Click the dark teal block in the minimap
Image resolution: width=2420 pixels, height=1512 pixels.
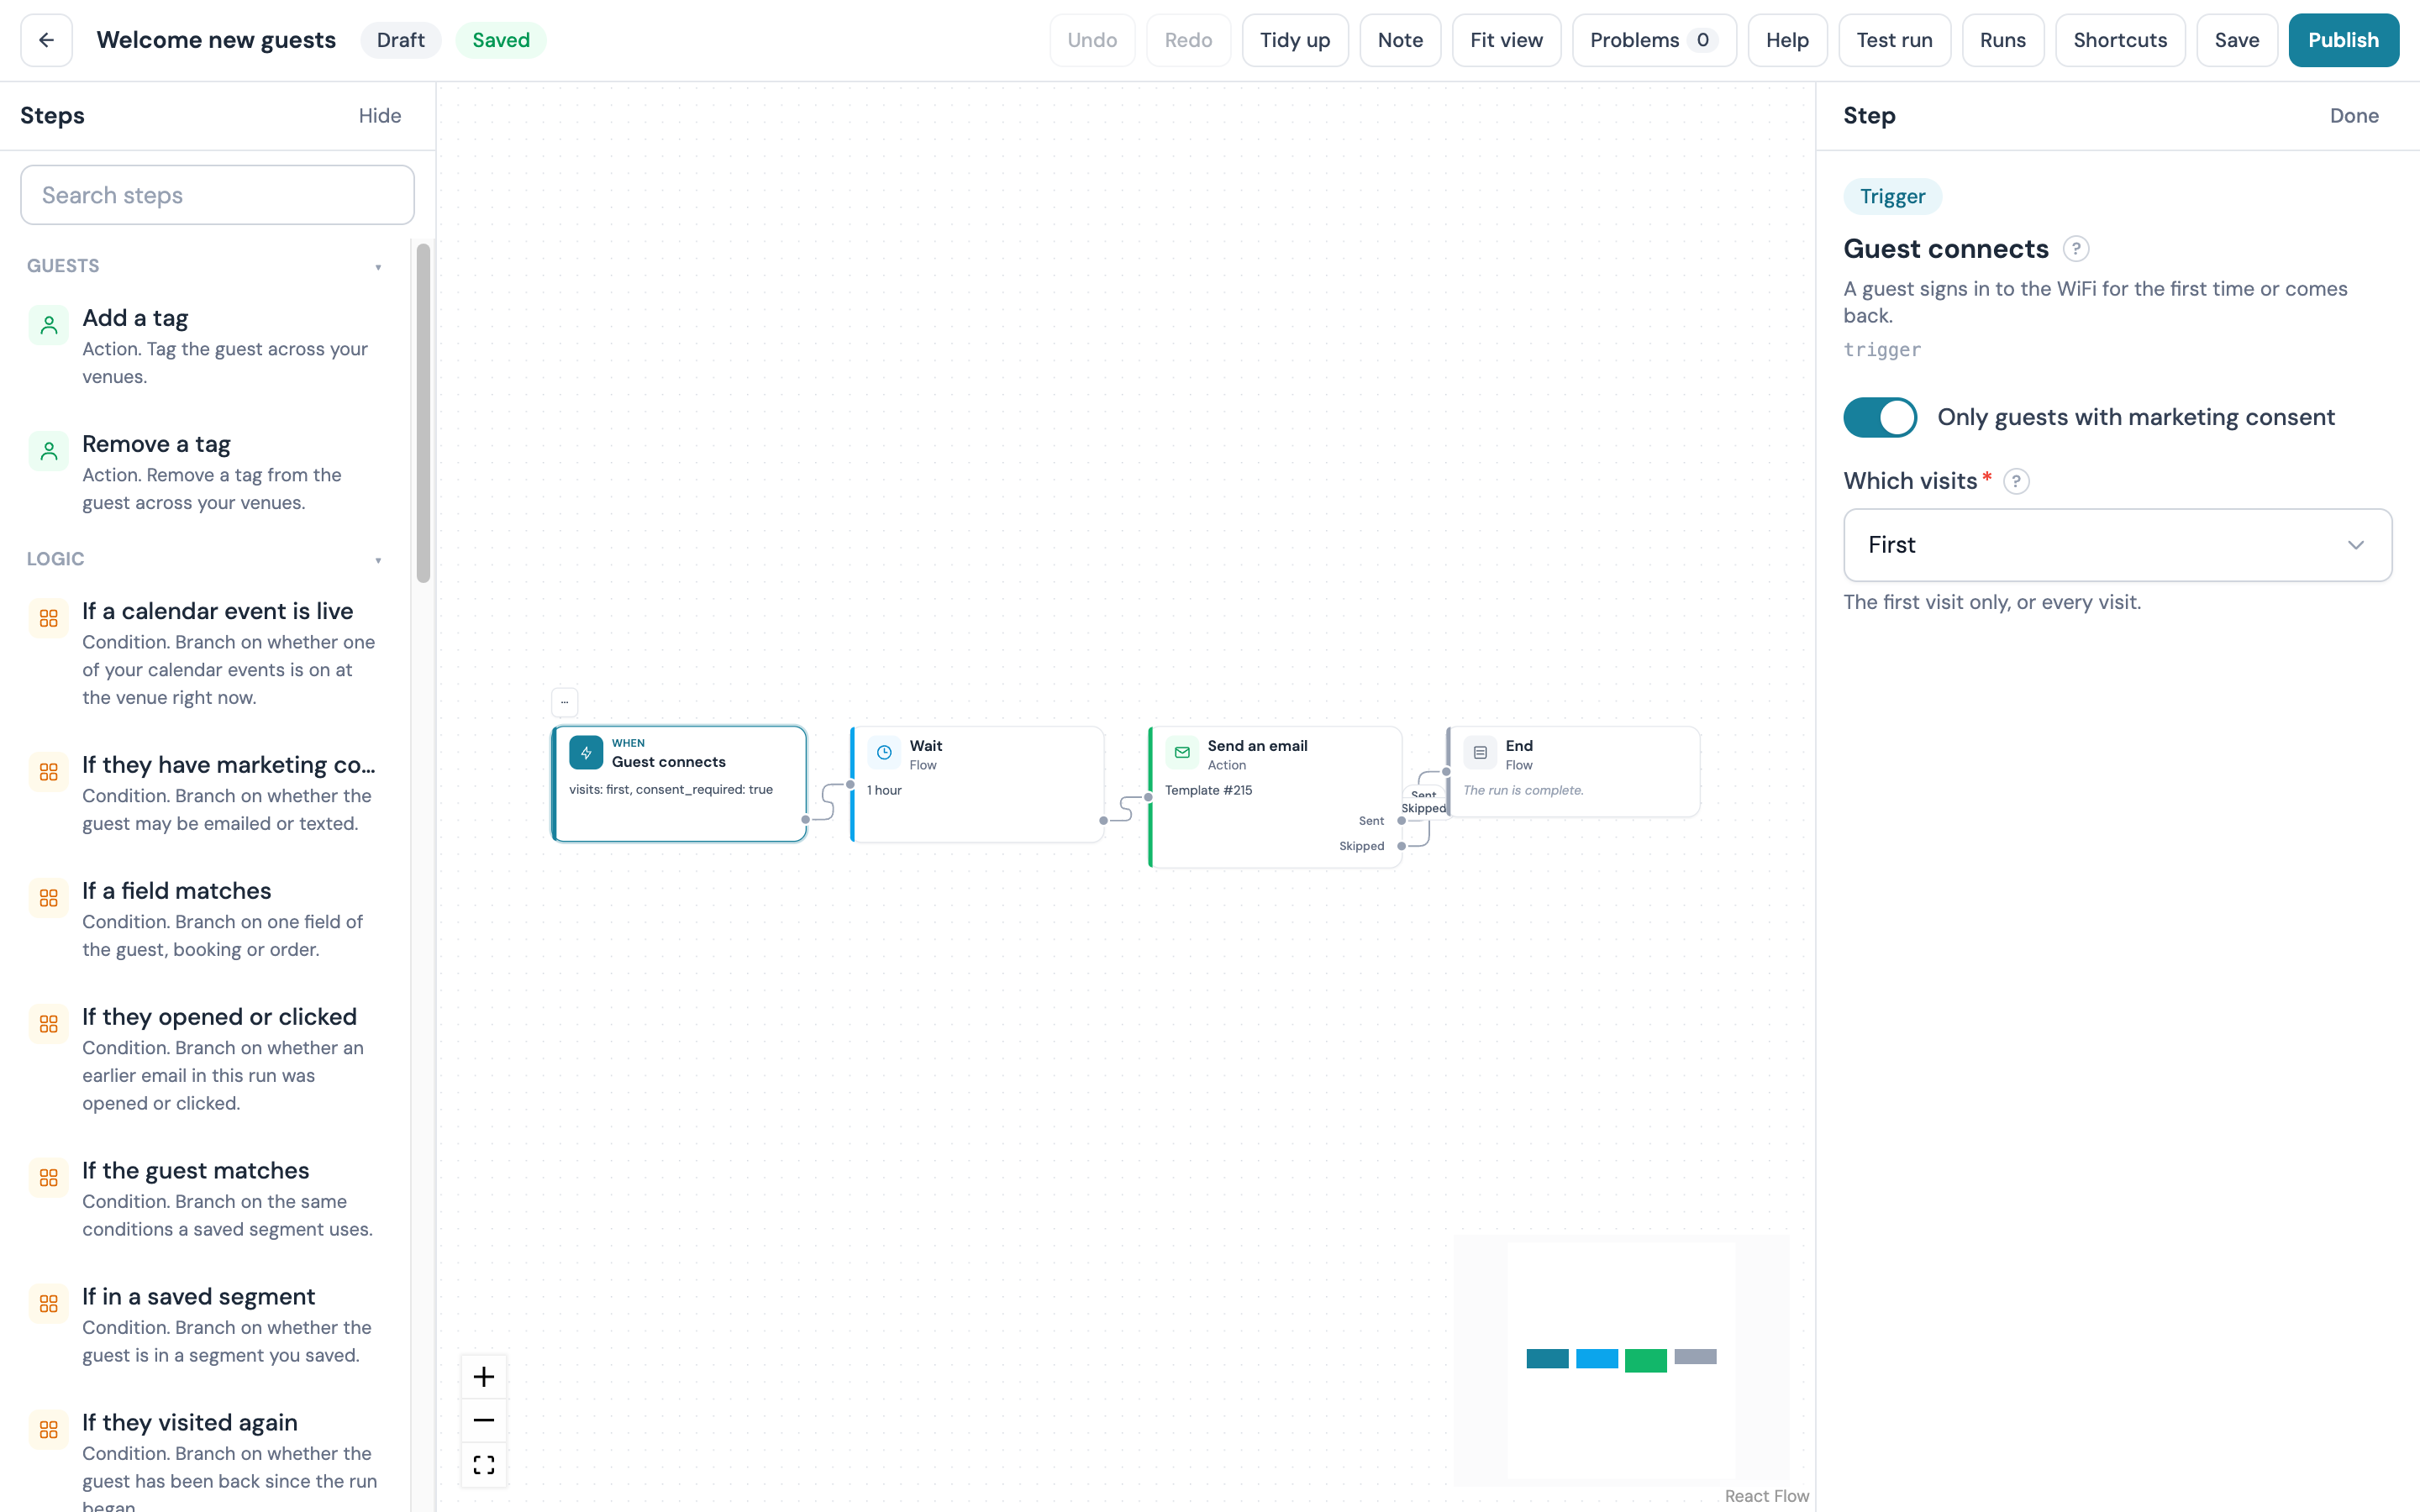tap(1547, 1359)
